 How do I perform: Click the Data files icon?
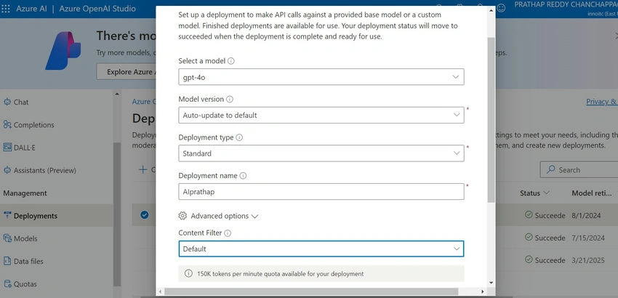click(x=7, y=261)
